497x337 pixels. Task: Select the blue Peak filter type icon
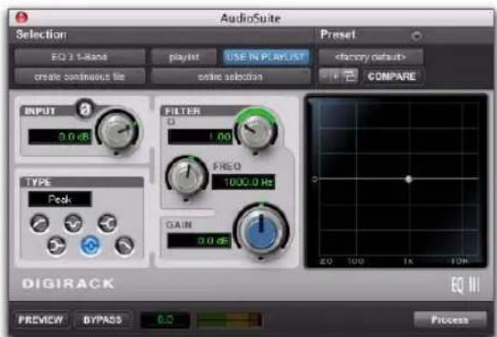tap(91, 245)
